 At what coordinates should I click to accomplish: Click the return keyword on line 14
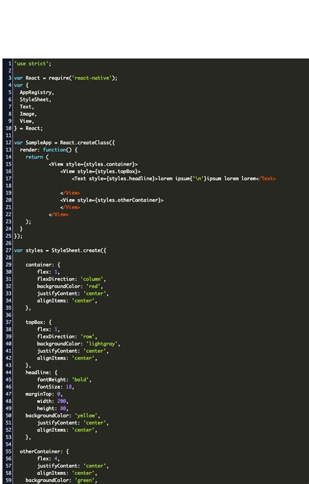35,157
